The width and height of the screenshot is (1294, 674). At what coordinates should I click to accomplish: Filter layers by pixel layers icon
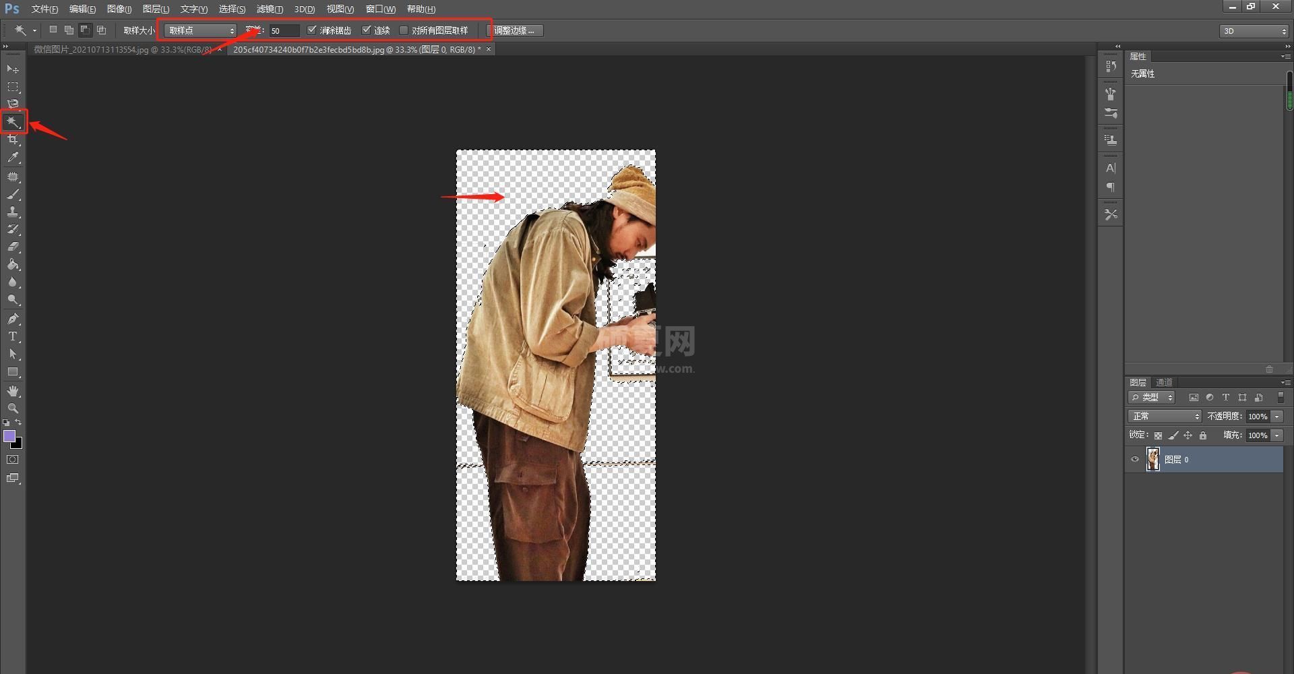(1194, 398)
